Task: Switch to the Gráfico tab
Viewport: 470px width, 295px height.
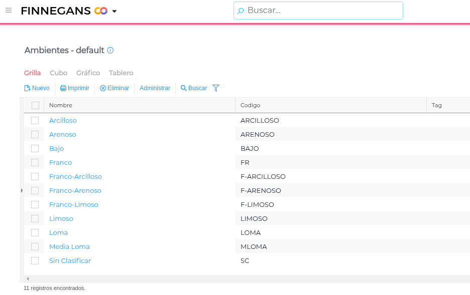Action: coord(88,73)
